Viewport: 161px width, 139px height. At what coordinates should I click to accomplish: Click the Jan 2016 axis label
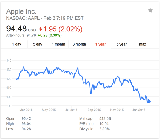point(139,110)
